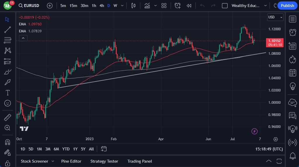Select the trend line drawing tool
299x167 pixels.
point(8,29)
